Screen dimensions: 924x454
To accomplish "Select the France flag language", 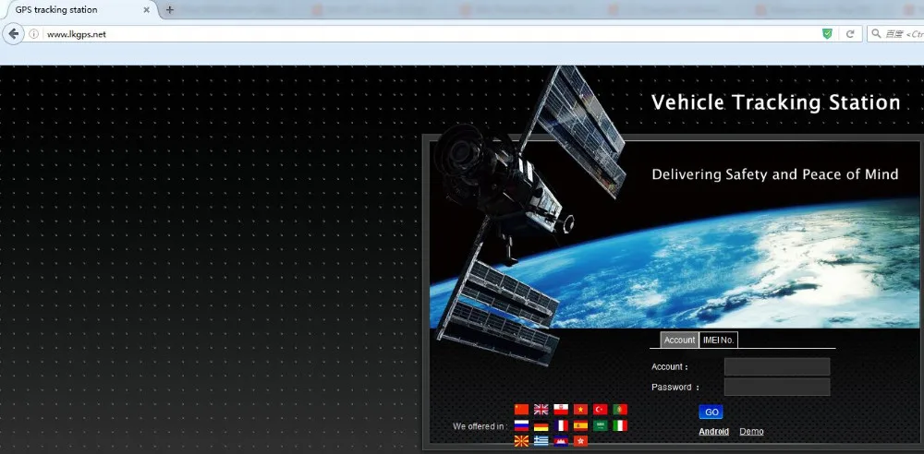I will 561,425.
